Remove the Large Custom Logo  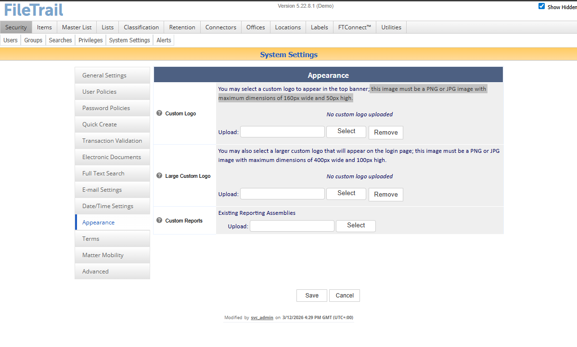[385, 195]
